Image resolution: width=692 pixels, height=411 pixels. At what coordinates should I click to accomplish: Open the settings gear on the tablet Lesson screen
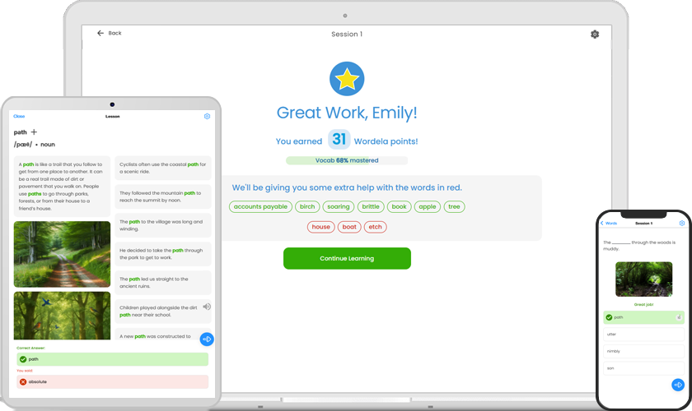[207, 116]
